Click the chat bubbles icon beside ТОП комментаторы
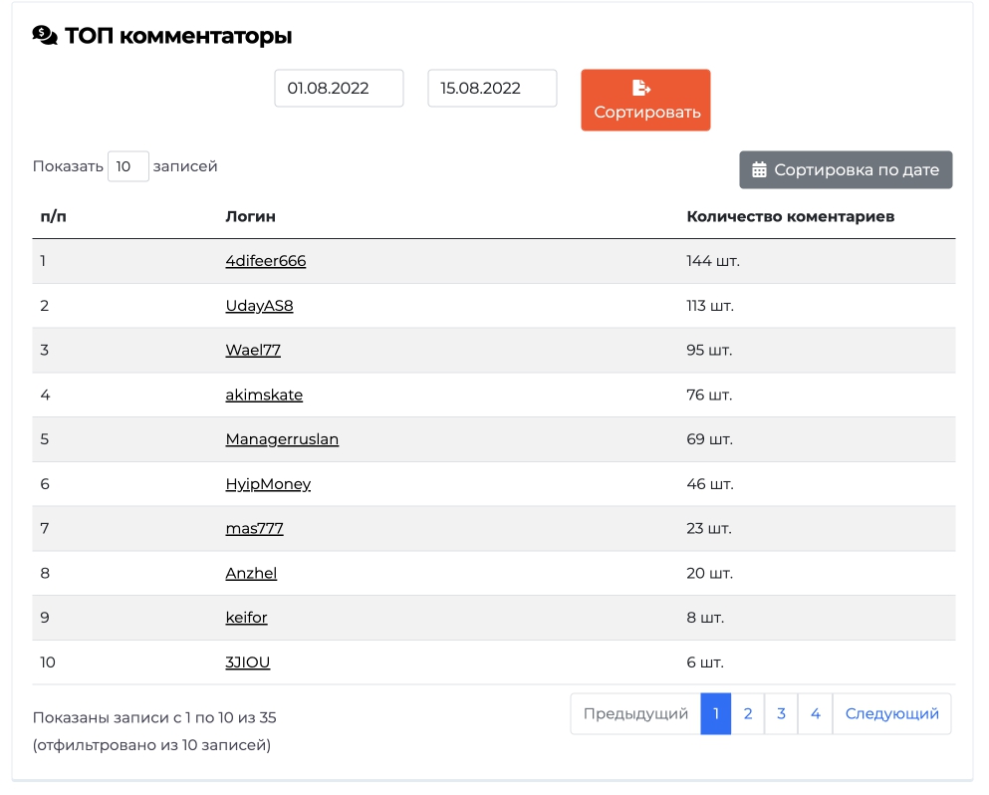 point(45,35)
